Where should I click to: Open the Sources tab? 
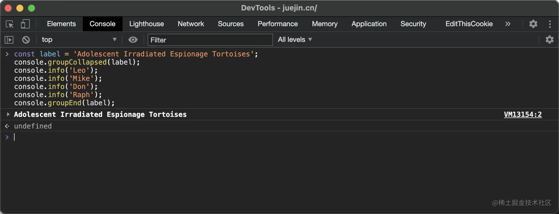tap(231, 24)
